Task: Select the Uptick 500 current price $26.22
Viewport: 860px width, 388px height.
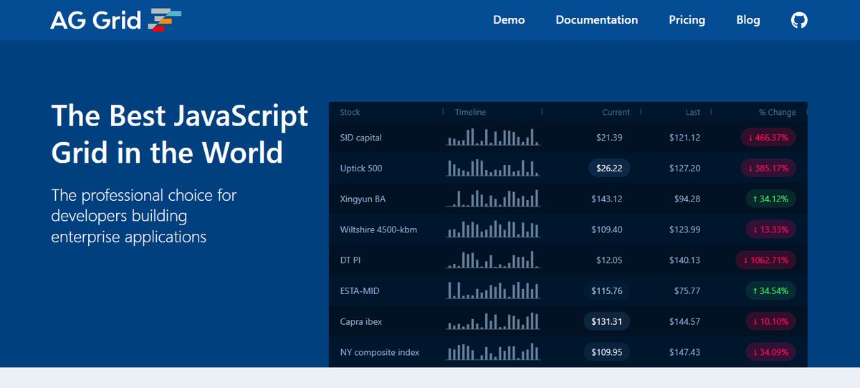Action: [609, 168]
